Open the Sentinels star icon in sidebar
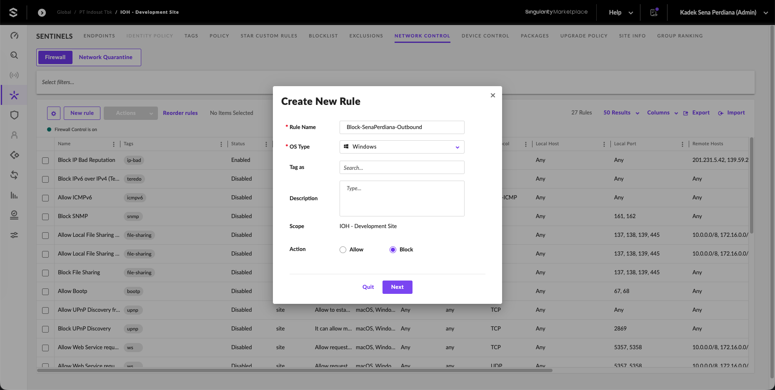 14,95
